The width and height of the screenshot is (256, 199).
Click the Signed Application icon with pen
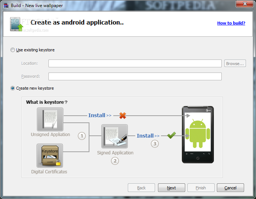pyautogui.click(x=115, y=137)
